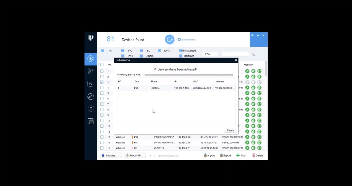Open the Modify IP sidebar section
This screenshot has height=186, width=352.
(x=91, y=58)
